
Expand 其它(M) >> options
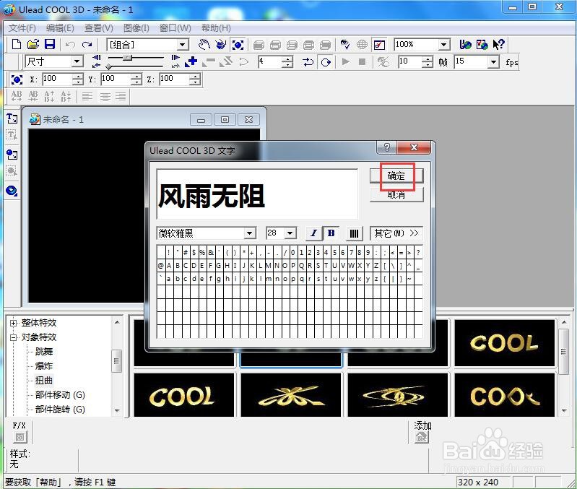click(396, 233)
